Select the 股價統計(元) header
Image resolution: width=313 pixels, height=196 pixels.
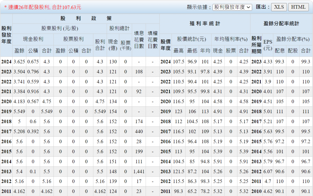coord(191,39)
